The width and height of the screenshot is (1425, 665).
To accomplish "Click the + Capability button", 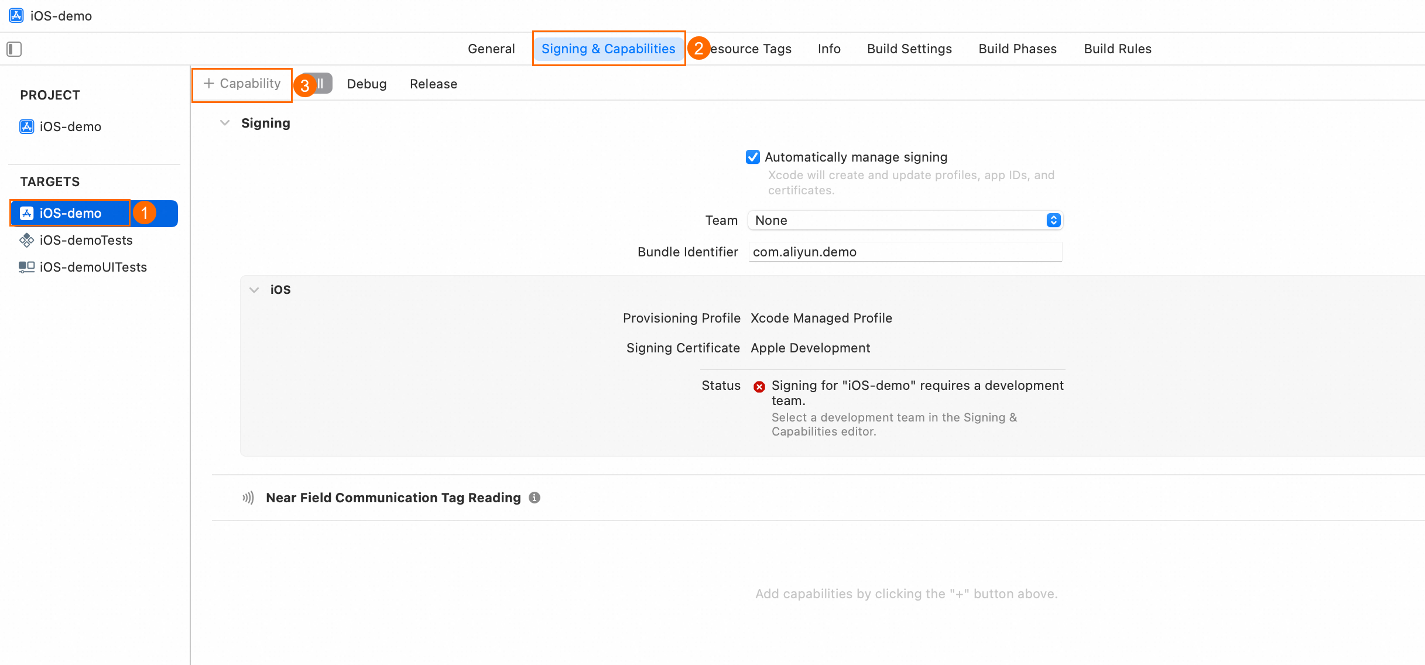I will 242,84.
